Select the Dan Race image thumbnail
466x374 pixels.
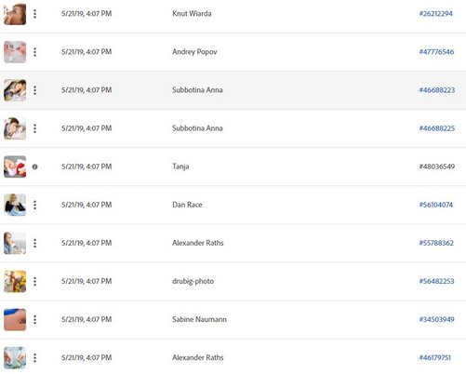15,205
